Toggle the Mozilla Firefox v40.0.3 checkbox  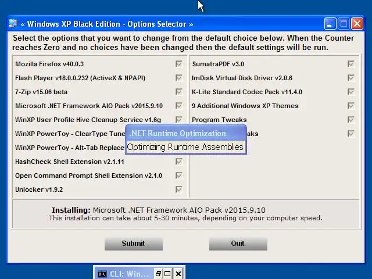[x=179, y=64]
